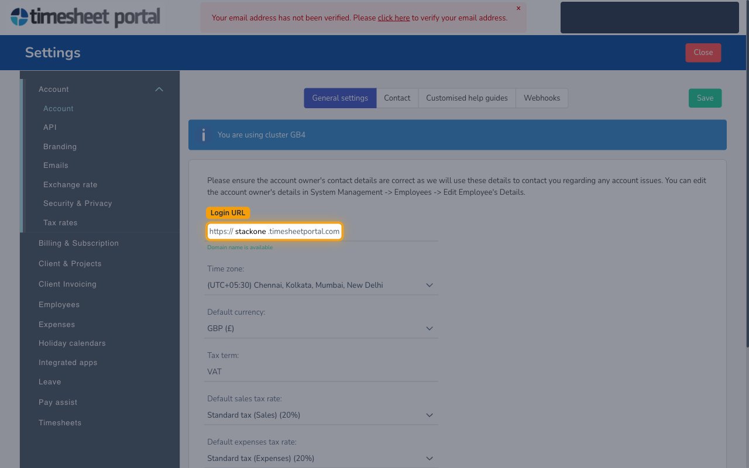This screenshot has width=749, height=468.
Task: Click the Settings page heading
Action: pos(53,53)
